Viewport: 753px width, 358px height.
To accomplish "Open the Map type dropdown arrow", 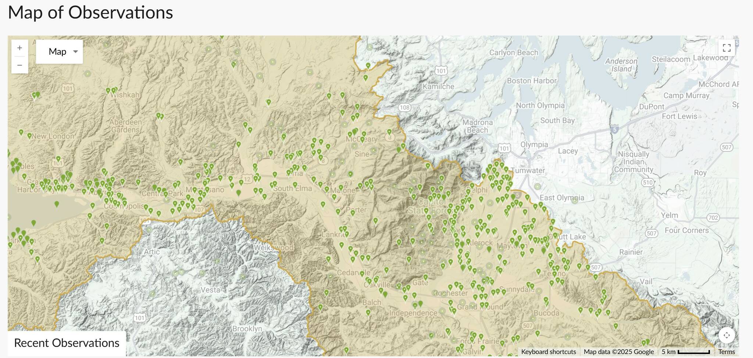I will click(x=75, y=51).
